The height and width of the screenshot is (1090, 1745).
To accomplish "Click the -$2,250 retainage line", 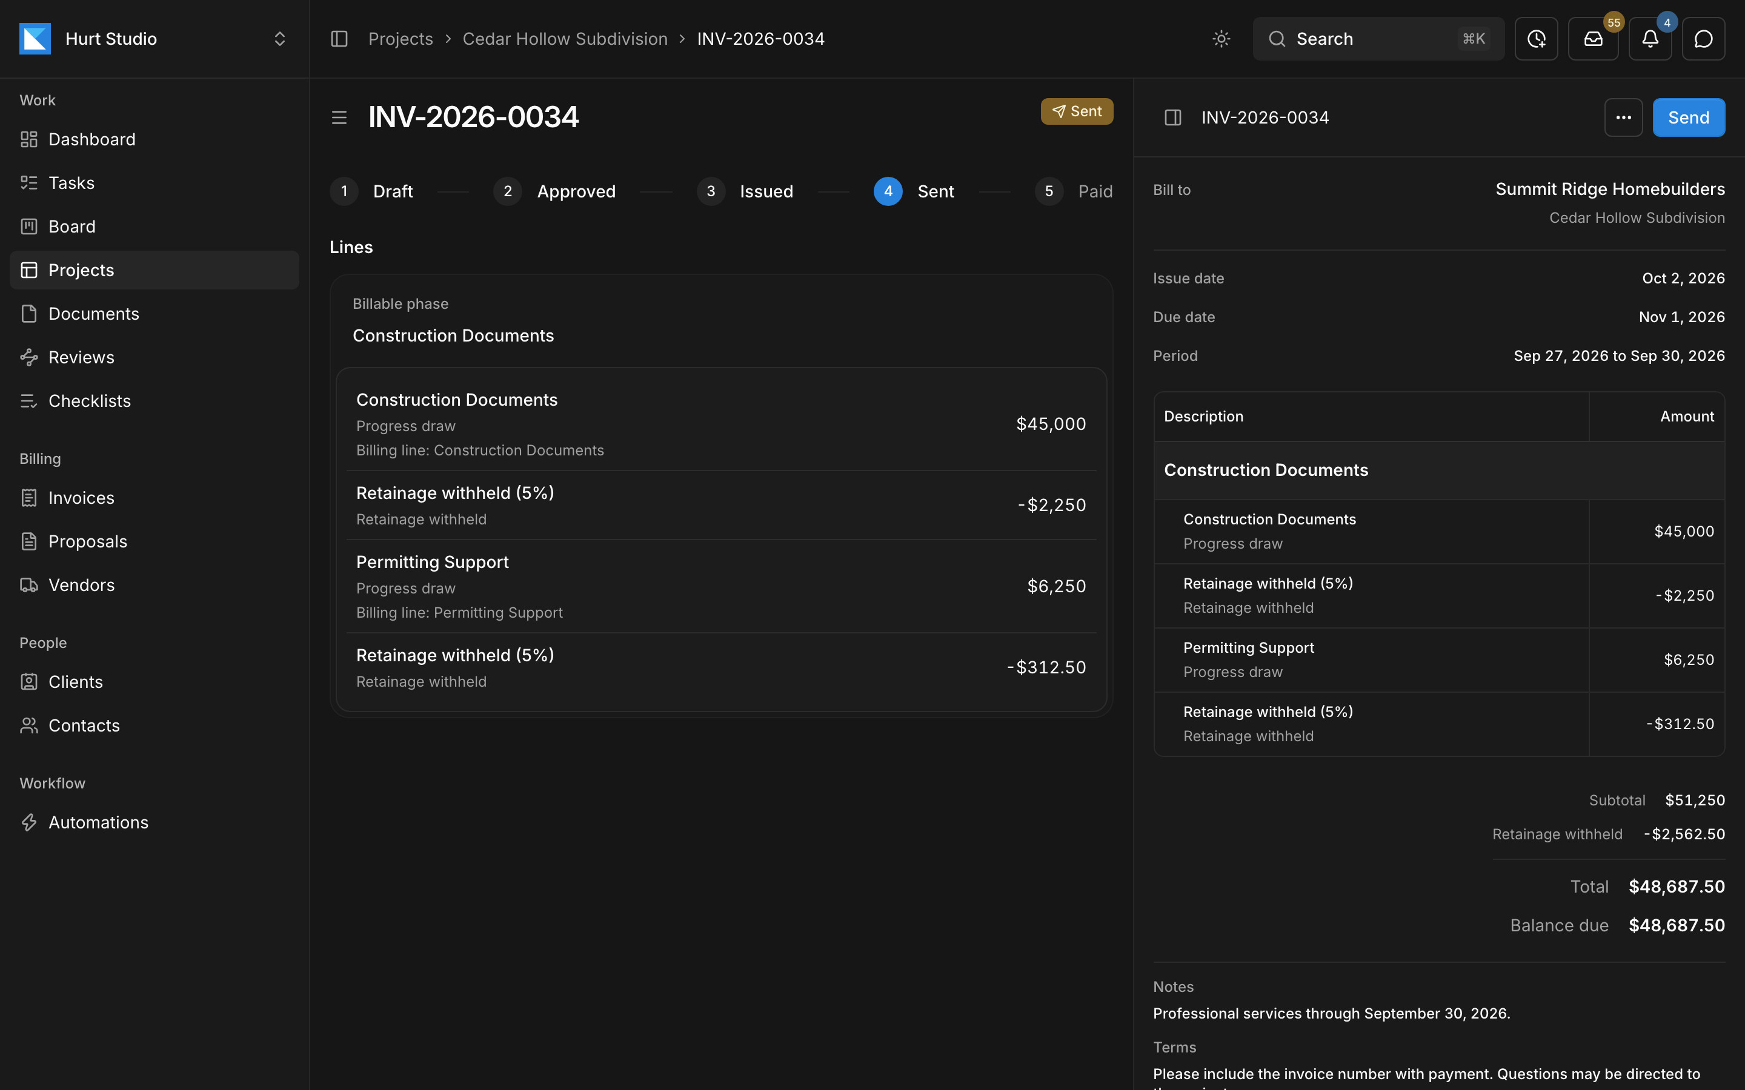I will (x=721, y=506).
